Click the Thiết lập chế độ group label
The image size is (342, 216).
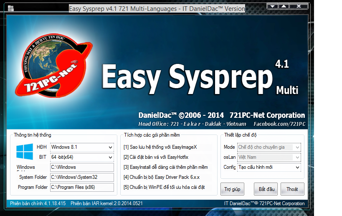tap(241, 135)
